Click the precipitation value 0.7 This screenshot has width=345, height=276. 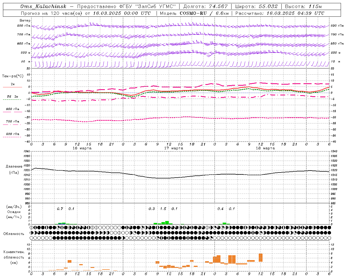pyautogui.click(x=60, y=209)
